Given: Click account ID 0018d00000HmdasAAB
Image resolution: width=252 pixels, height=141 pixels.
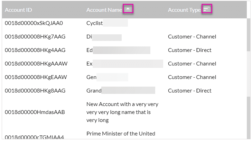Looking at the screenshot, I should (x=35, y=112).
